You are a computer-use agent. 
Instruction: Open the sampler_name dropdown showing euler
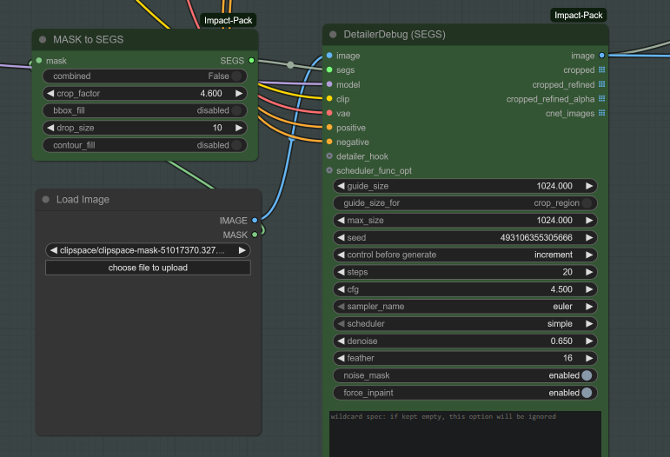[x=465, y=307]
